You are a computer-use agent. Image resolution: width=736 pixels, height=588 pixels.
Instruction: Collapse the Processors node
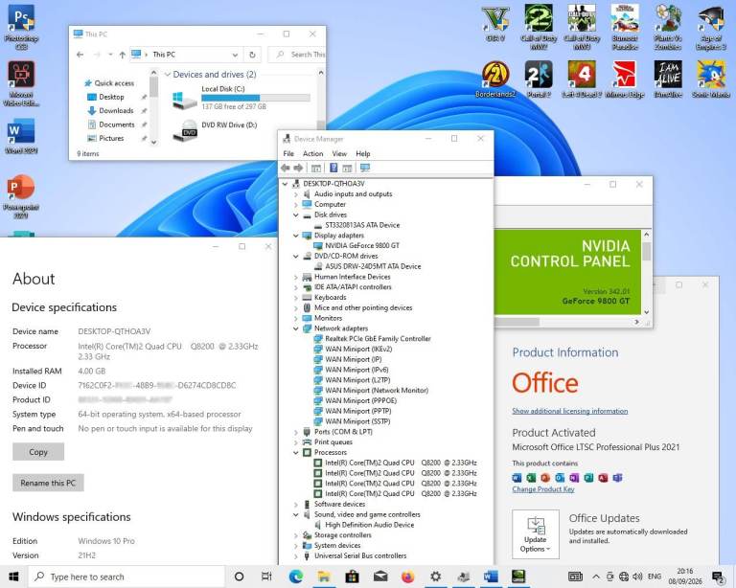coord(296,452)
